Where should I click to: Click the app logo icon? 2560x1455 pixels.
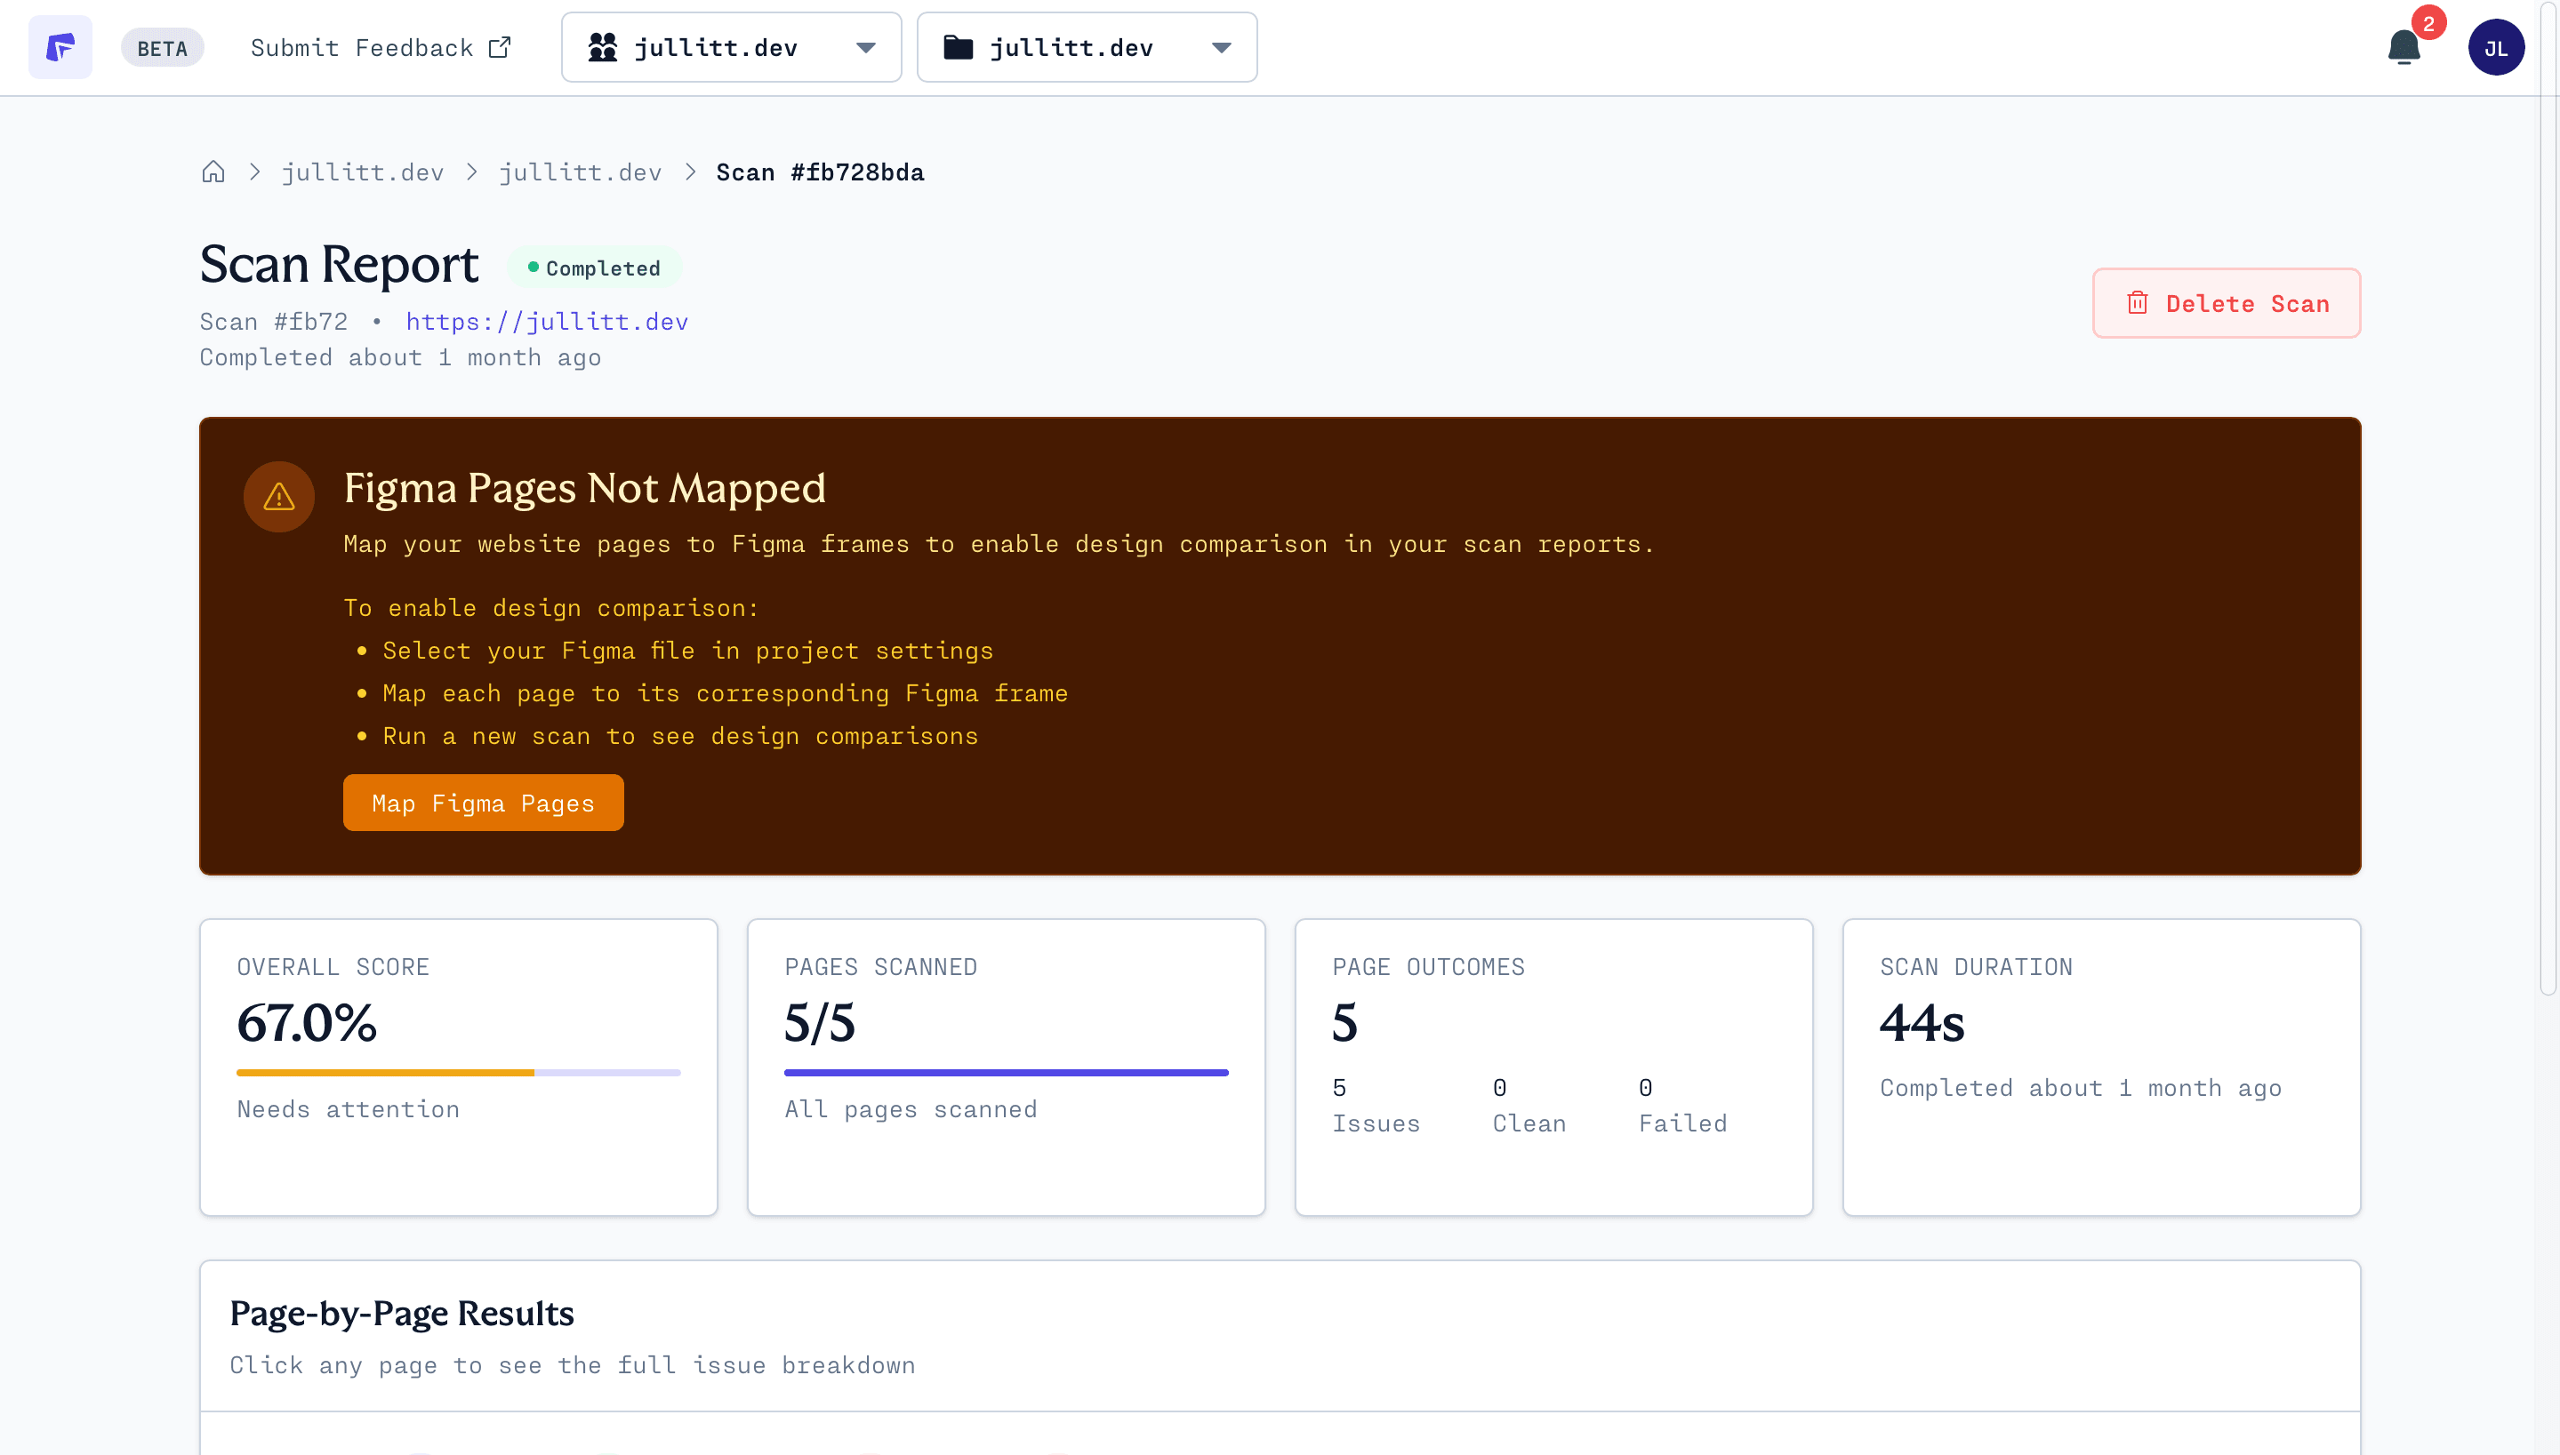tap(60, 47)
